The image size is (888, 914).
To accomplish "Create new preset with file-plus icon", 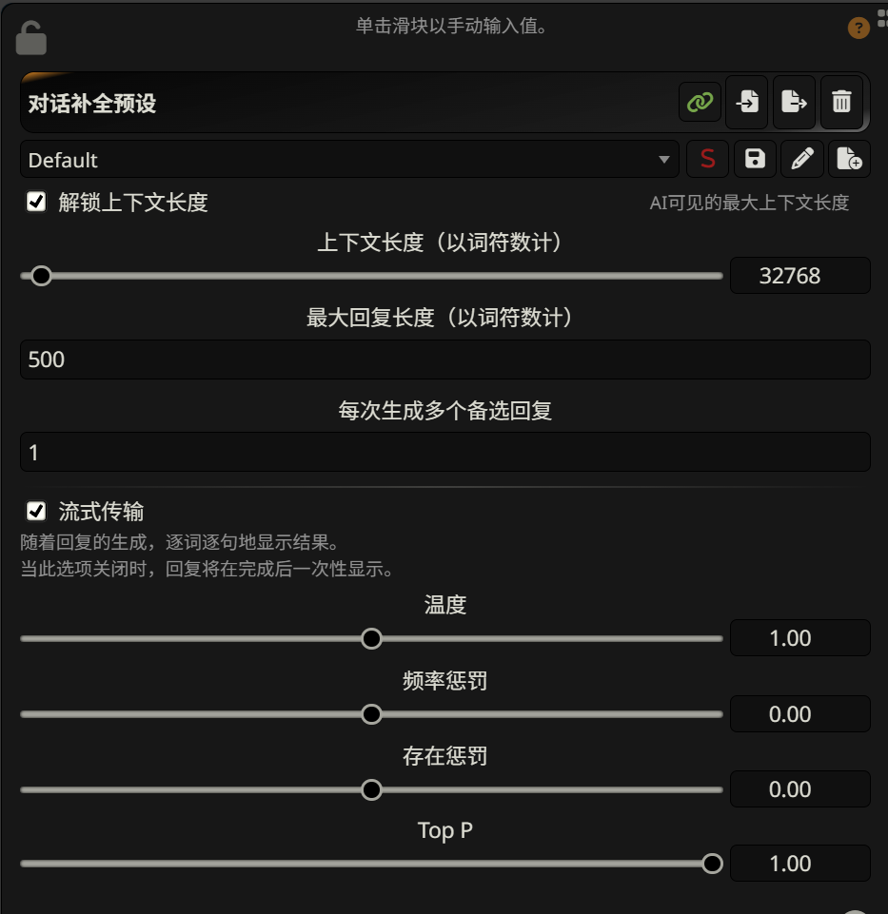I will [x=849, y=160].
